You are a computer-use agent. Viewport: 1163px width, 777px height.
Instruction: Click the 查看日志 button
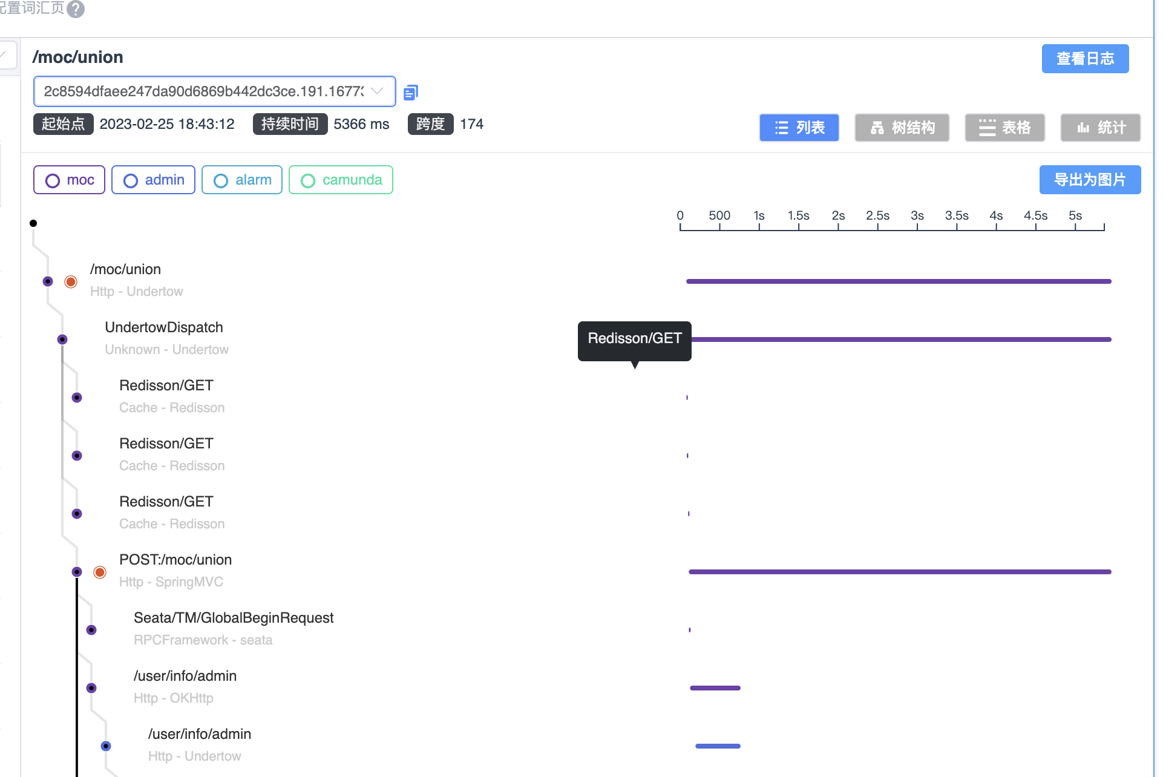point(1084,59)
